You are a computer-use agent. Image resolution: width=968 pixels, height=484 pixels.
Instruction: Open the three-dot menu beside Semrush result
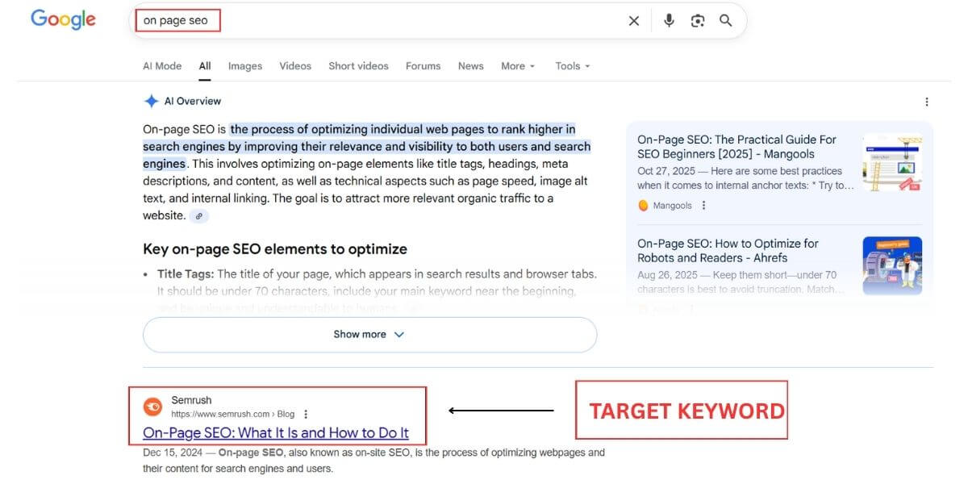click(x=305, y=412)
